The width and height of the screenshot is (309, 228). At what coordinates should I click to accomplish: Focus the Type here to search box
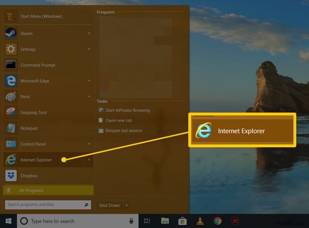point(77,221)
